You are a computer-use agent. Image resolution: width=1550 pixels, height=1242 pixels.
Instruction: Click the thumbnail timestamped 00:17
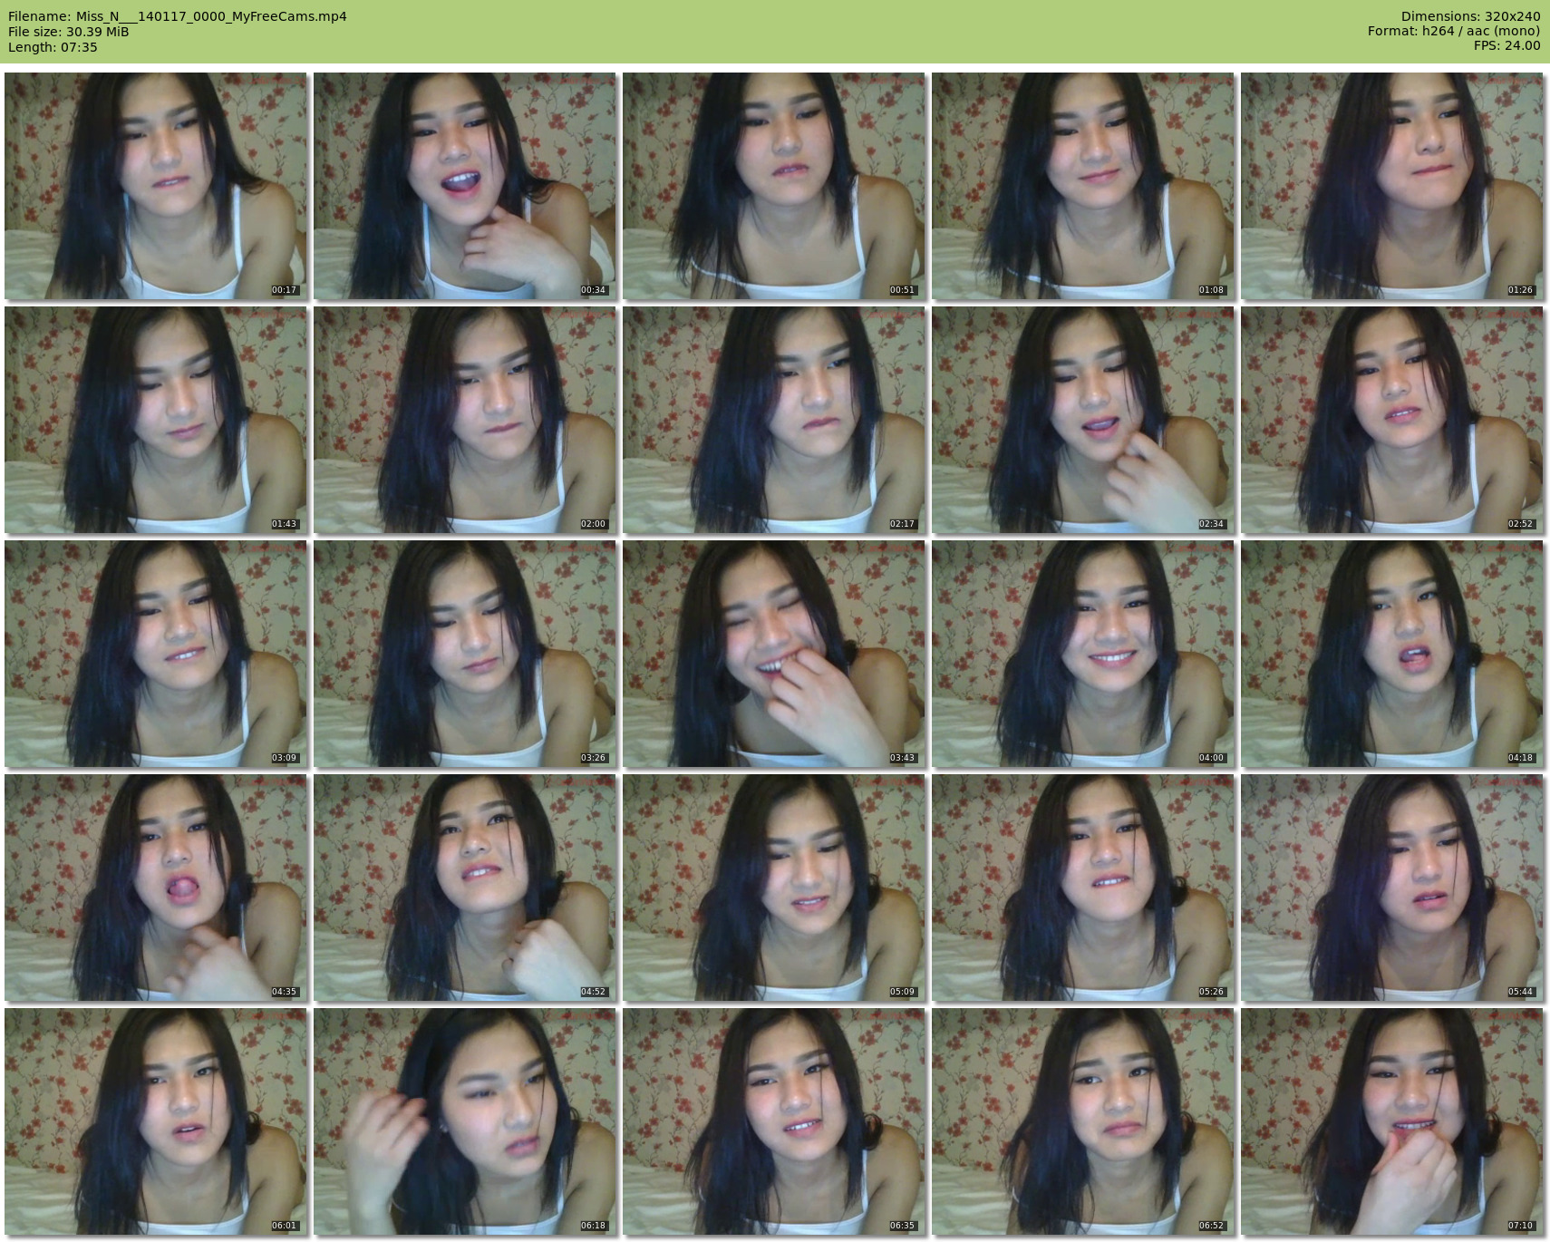click(155, 186)
